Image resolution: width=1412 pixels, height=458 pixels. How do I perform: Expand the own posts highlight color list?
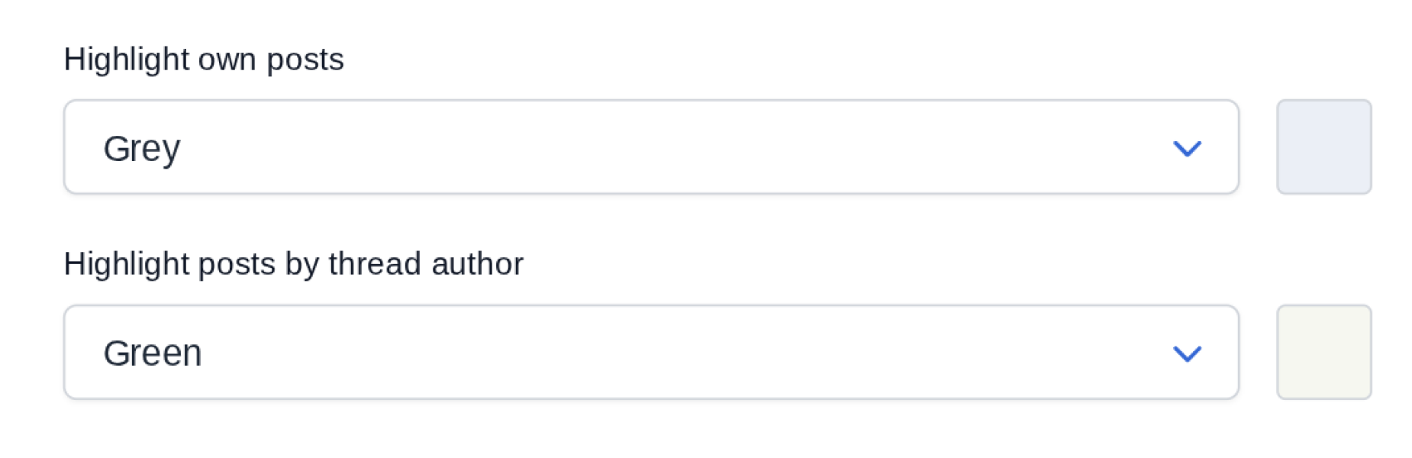pyautogui.click(x=650, y=147)
